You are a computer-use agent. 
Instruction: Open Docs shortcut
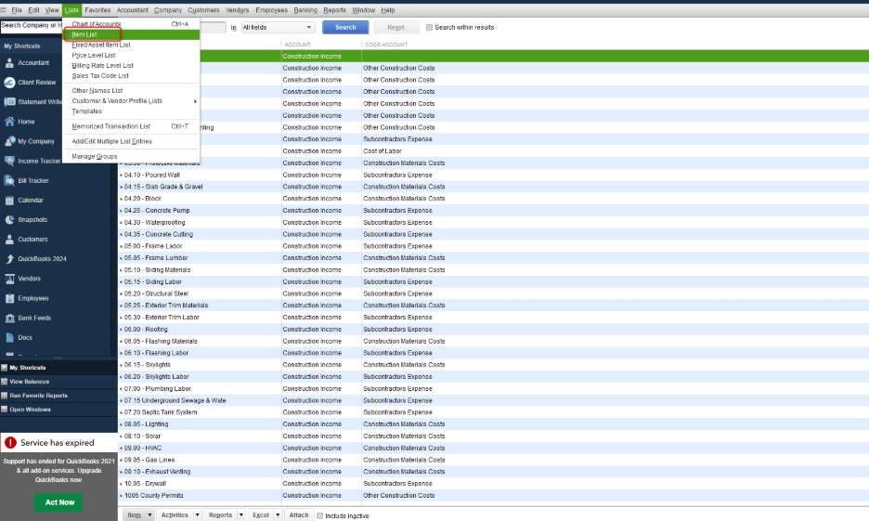click(19, 337)
